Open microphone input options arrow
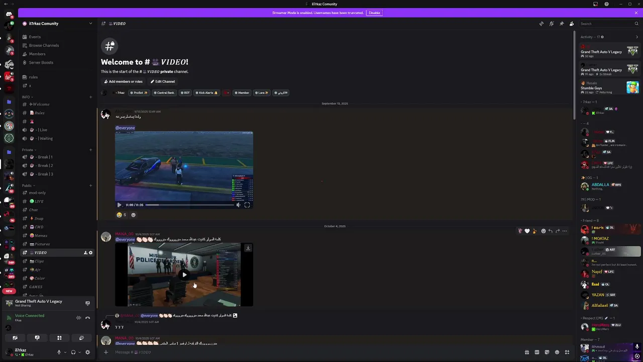The width and height of the screenshot is (643, 362). click(x=65, y=352)
